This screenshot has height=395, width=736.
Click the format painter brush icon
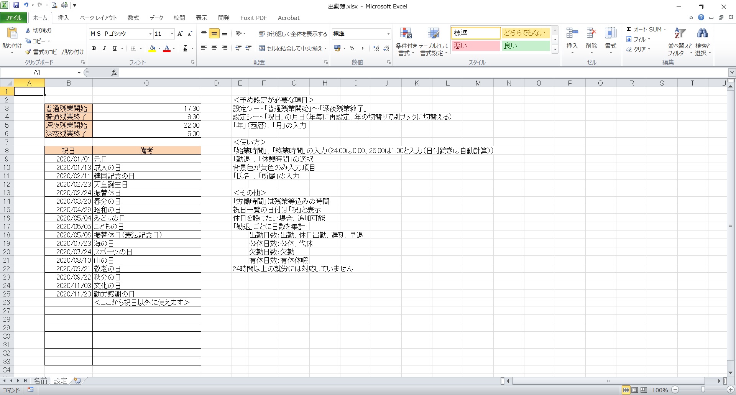(x=28, y=52)
